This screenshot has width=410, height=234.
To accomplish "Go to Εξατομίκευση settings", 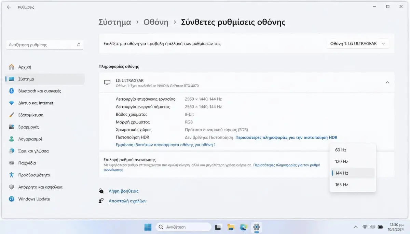I will (45, 115).
